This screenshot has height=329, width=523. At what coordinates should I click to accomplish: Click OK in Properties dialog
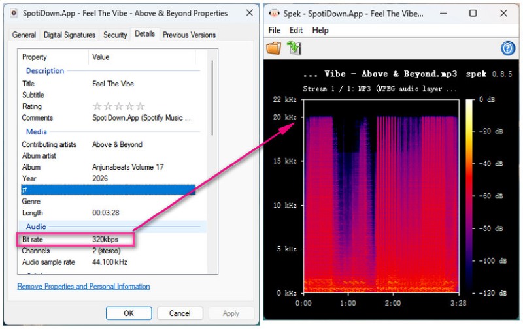[x=129, y=313]
